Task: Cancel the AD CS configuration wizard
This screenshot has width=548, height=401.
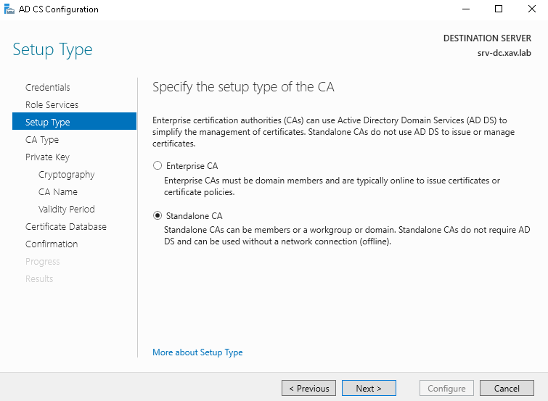Action: point(507,388)
